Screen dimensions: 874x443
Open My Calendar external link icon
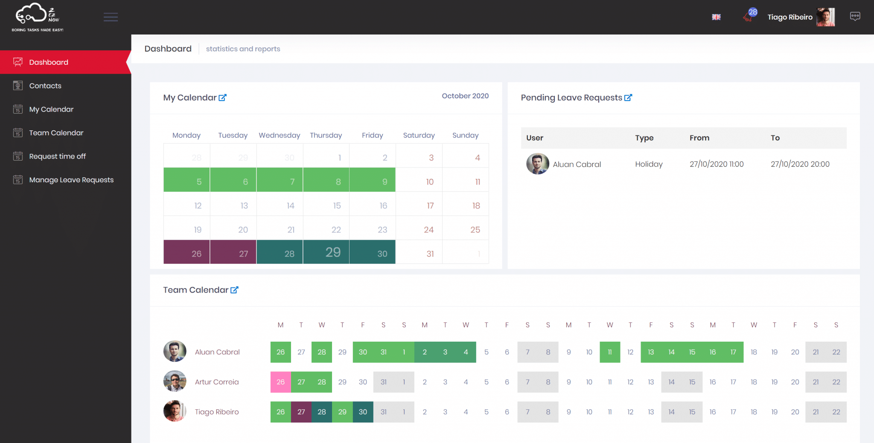coord(222,98)
